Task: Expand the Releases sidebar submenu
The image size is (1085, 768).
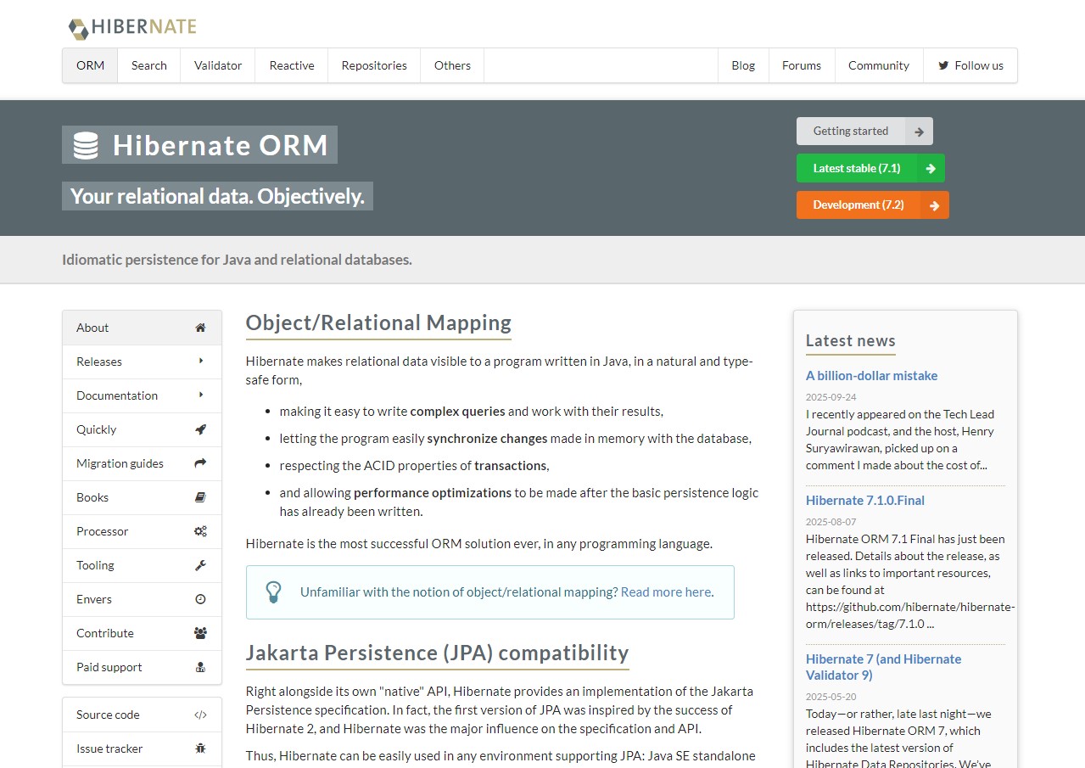Action: pyautogui.click(x=142, y=362)
